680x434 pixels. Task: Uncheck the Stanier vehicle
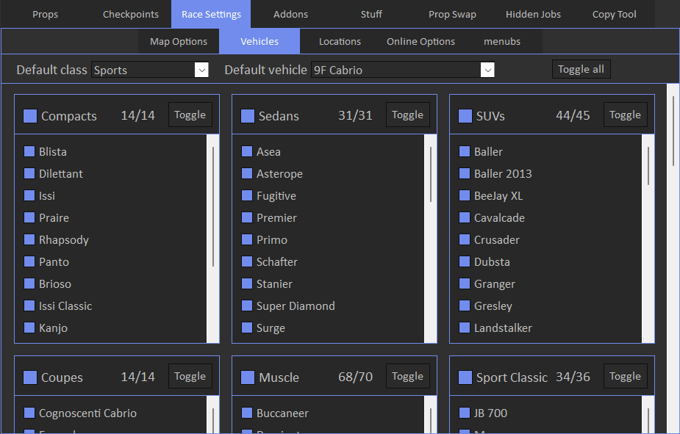pyautogui.click(x=247, y=283)
